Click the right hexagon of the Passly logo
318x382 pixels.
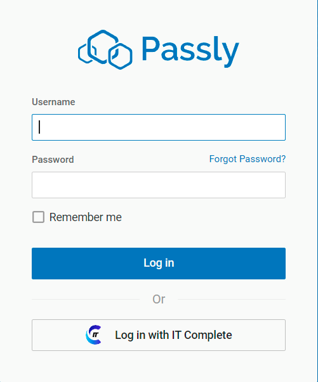121,56
